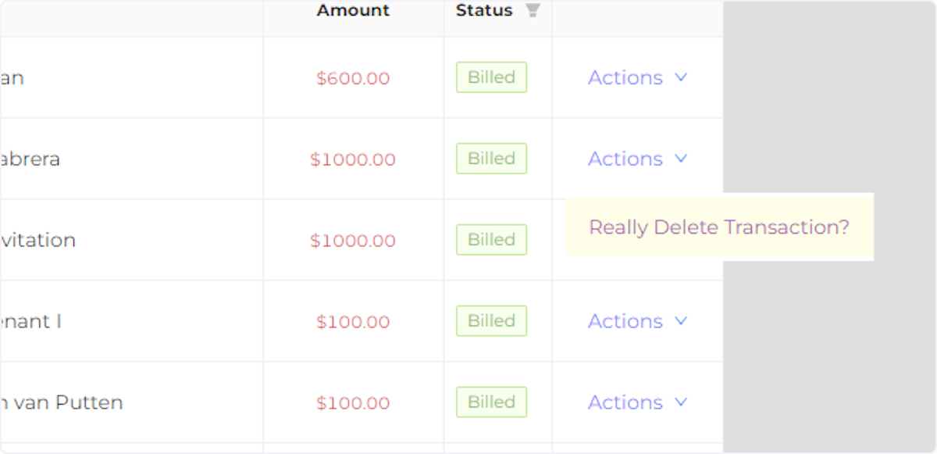Click the Status column header
Viewport: 937px width, 454px height.
483,11
